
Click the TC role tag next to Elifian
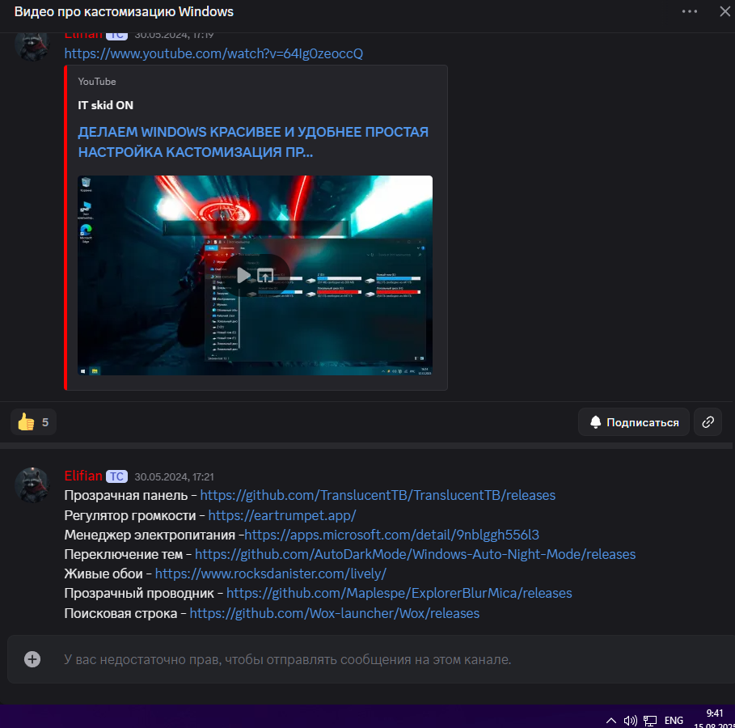(116, 476)
